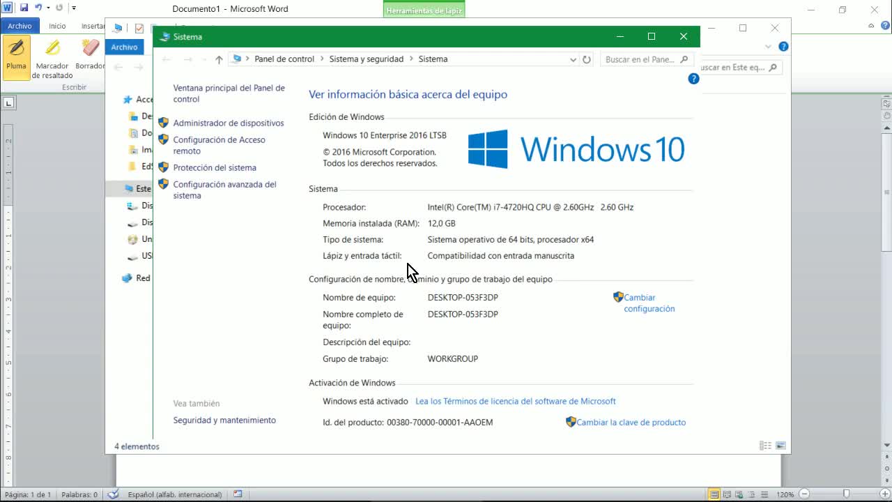892x502 pixels.
Task: Open Word's help question-mark icon
Action: (885, 26)
